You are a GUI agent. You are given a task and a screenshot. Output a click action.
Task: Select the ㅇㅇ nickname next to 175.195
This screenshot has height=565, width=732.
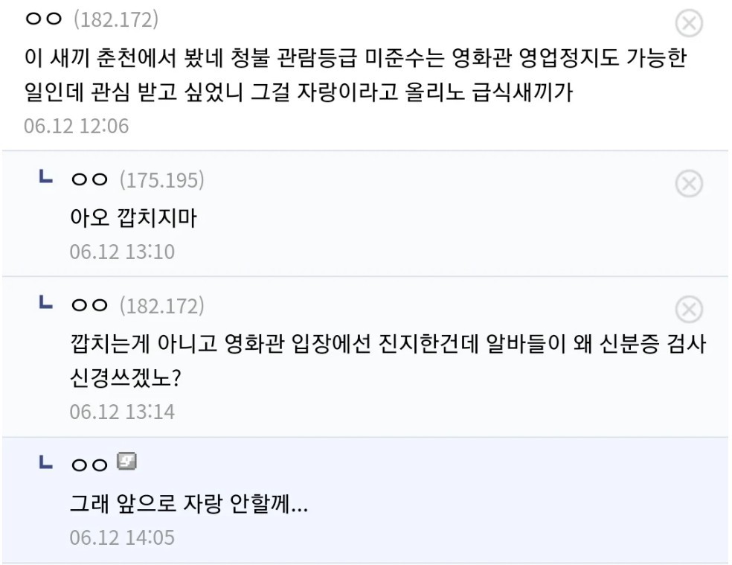point(90,179)
